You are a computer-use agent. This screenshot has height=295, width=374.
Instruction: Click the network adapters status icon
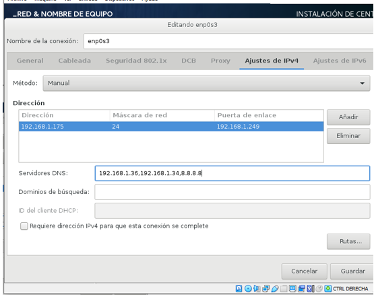pyautogui.click(x=266, y=288)
